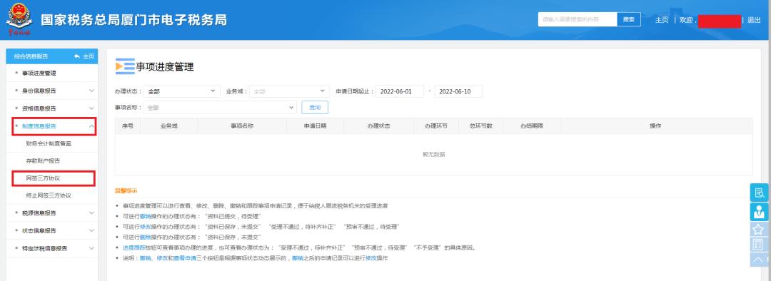Open 存款账户报告 submenu item

[x=43, y=161]
